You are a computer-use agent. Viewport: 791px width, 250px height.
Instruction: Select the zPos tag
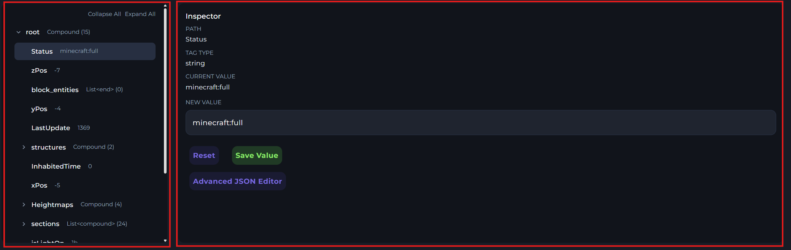[x=39, y=70]
